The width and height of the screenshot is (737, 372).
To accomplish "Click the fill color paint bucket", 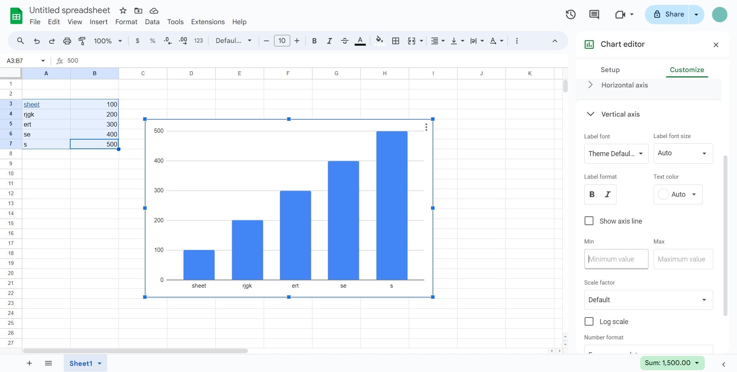I will (379, 40).
